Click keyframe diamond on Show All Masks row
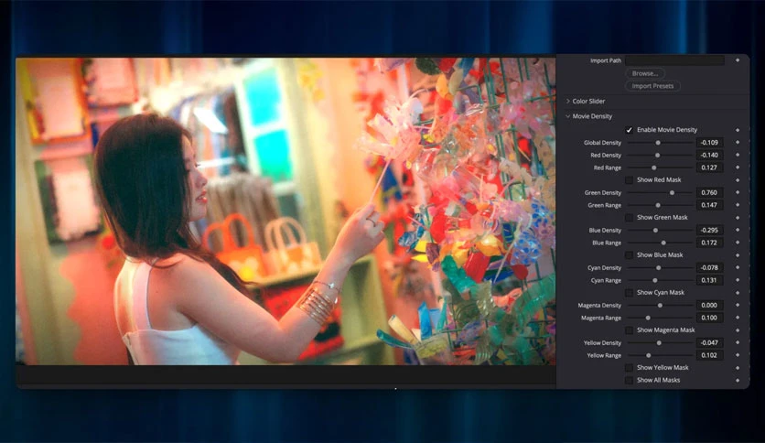The height and width of the screenshot is (443, 765). 738,380
